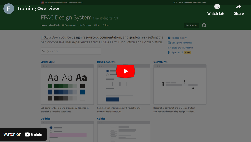Click the fsa-style@2.7.3 version text
This screenshot has height=142, width=251.
(x=106, y=18)
